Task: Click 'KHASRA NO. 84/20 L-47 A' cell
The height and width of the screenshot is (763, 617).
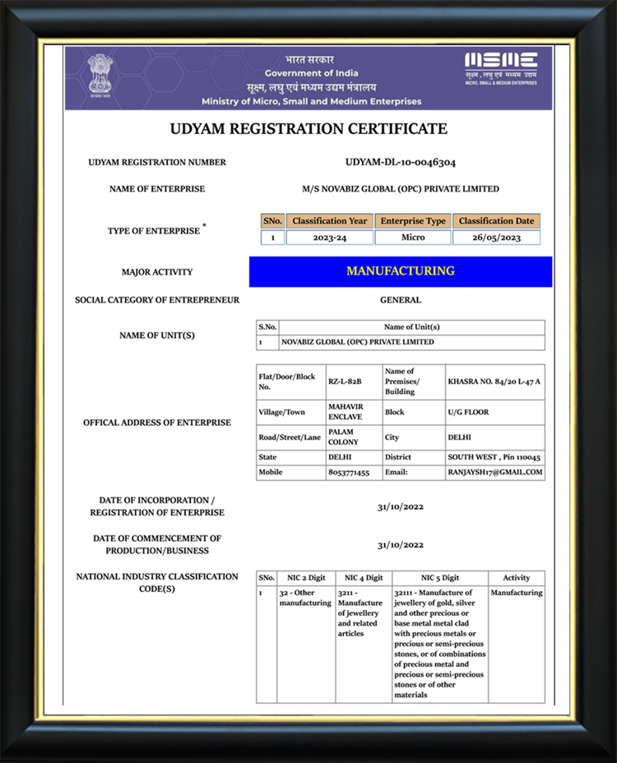Action: [494, 381]
